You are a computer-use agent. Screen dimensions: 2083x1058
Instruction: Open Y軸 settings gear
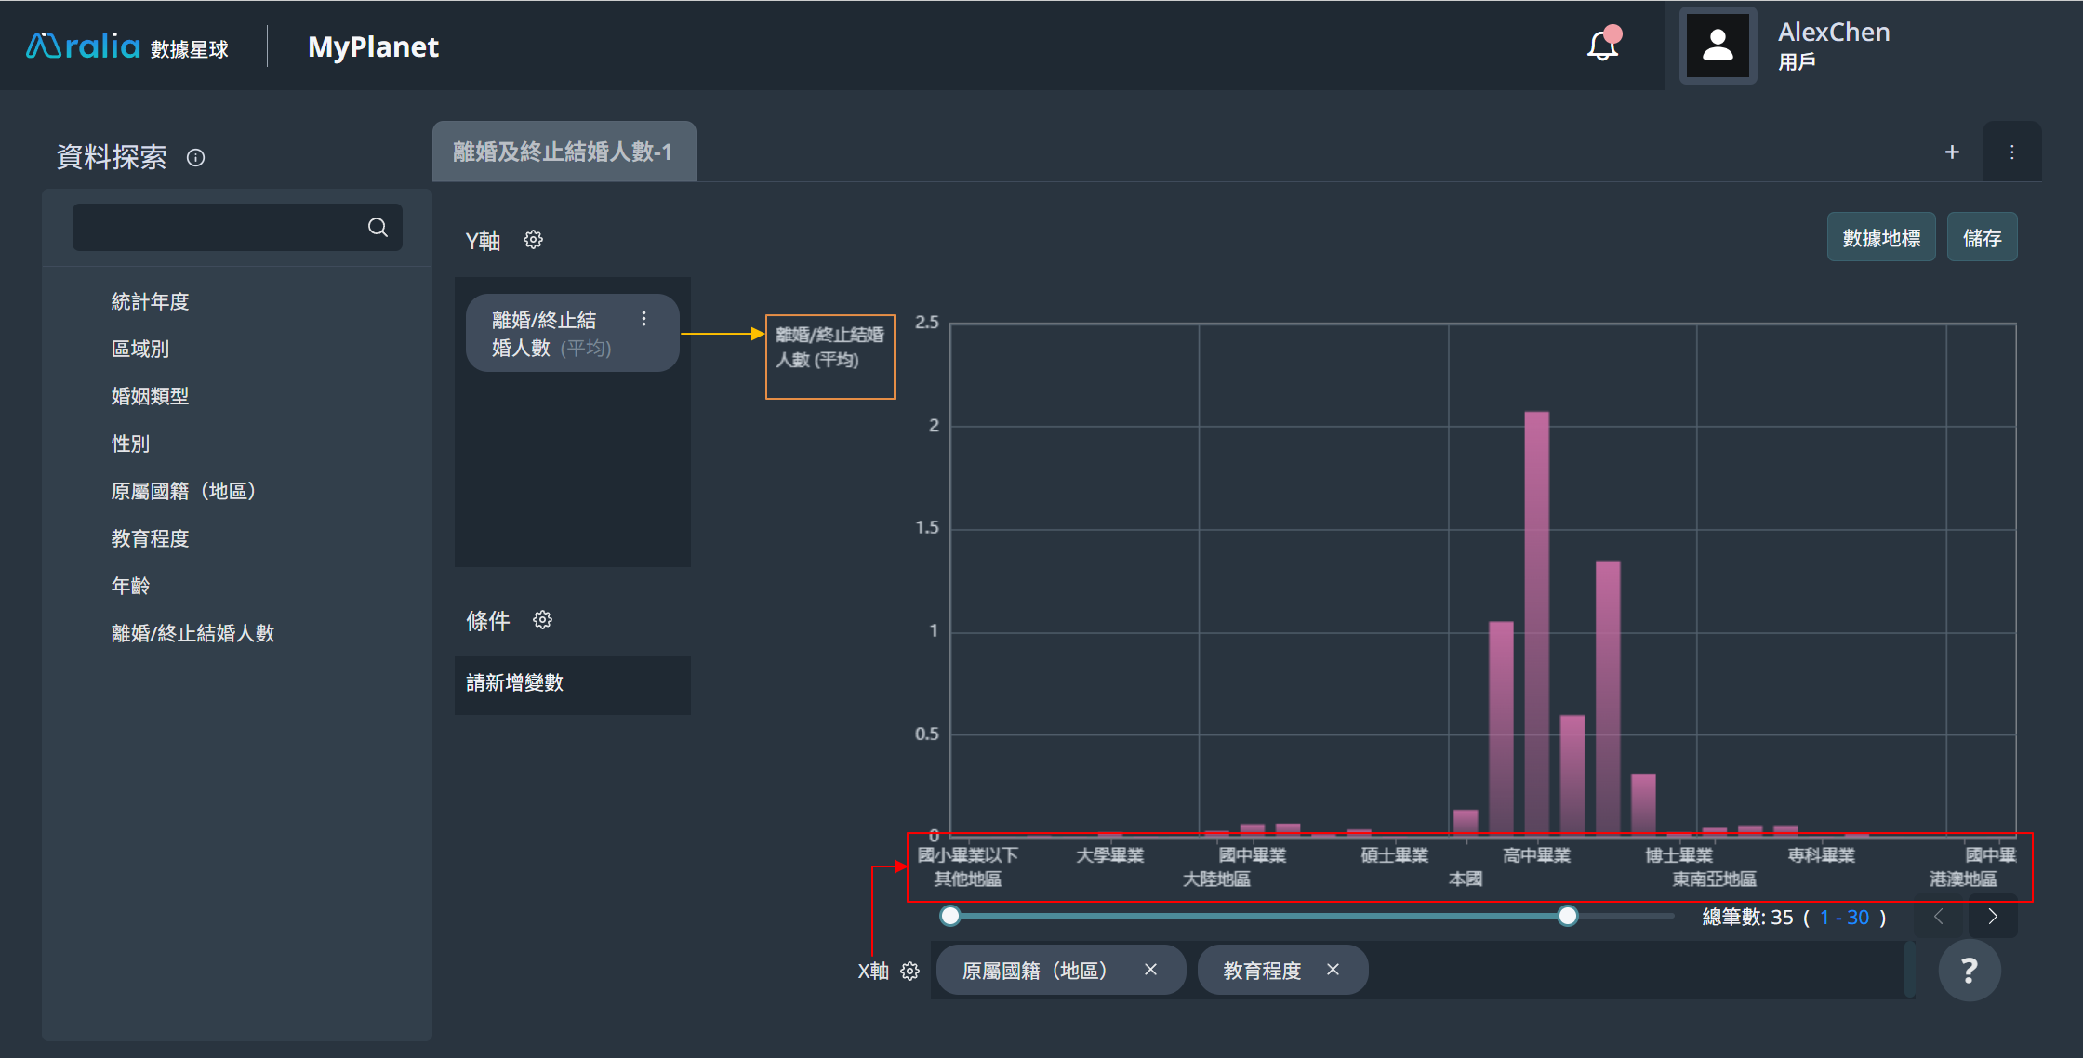(x=533, y=240)
